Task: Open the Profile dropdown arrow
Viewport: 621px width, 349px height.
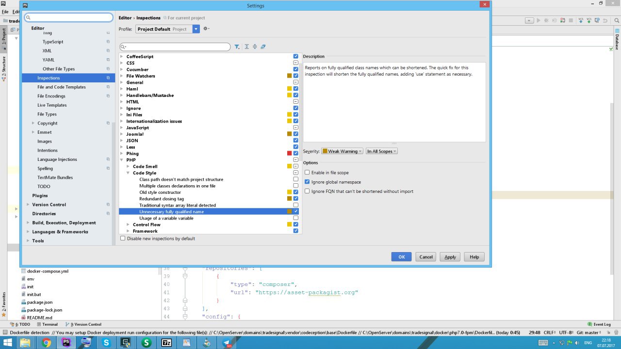Action: click(x=196, y=29)
